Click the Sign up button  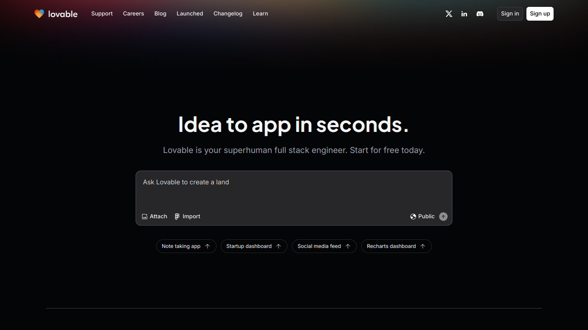540,14
